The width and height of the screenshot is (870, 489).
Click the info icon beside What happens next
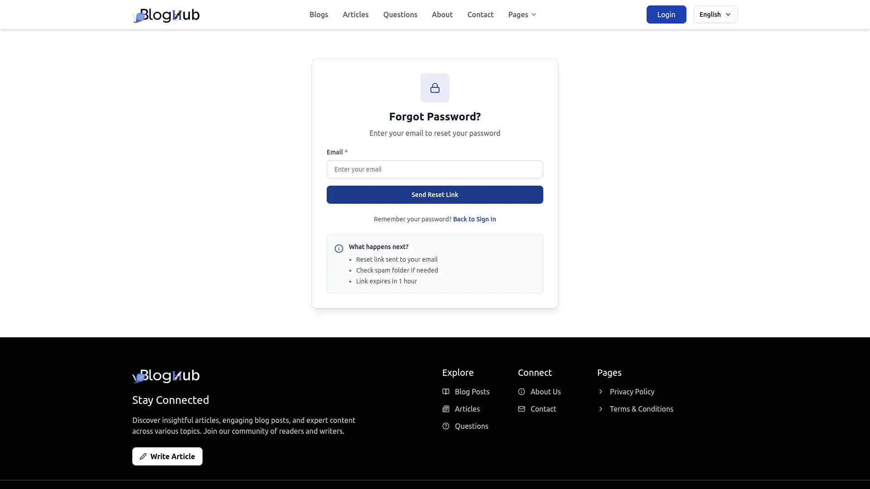point(339,249)
